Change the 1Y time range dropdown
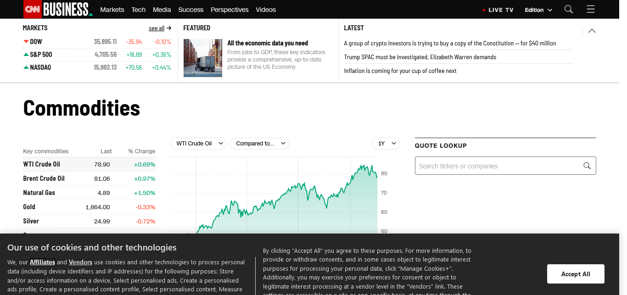Screen dimensions: 627x295 tap(386, 144)
